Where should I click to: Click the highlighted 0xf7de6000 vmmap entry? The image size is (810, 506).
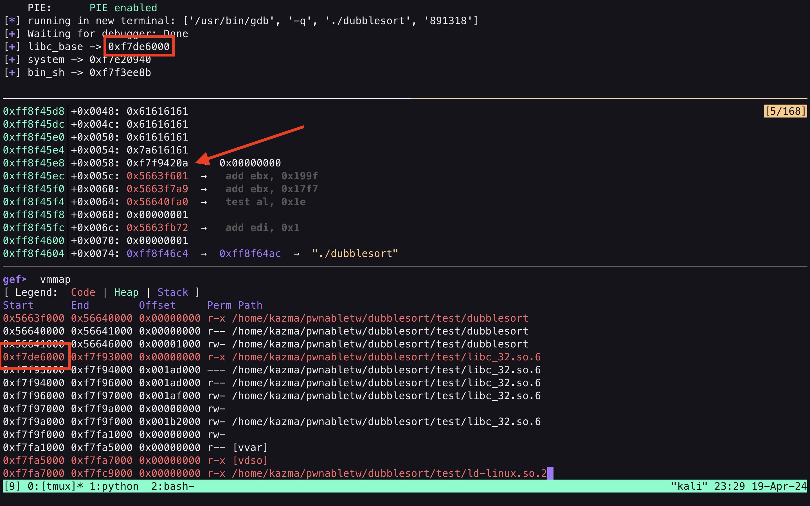coord(33,357)
